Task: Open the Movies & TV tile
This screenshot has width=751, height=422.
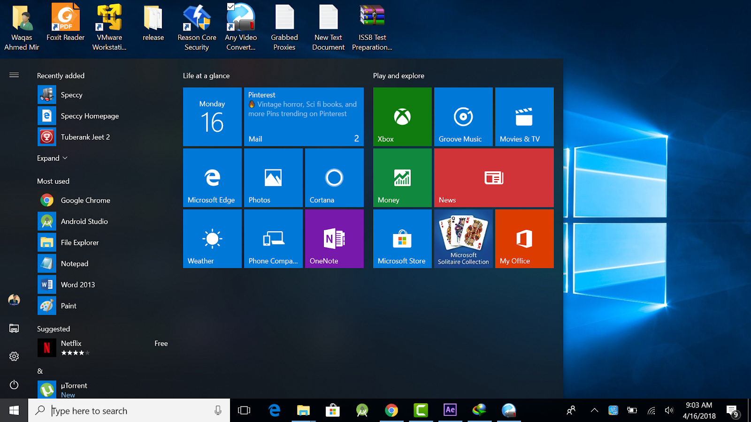Action: tap(524, 117)
